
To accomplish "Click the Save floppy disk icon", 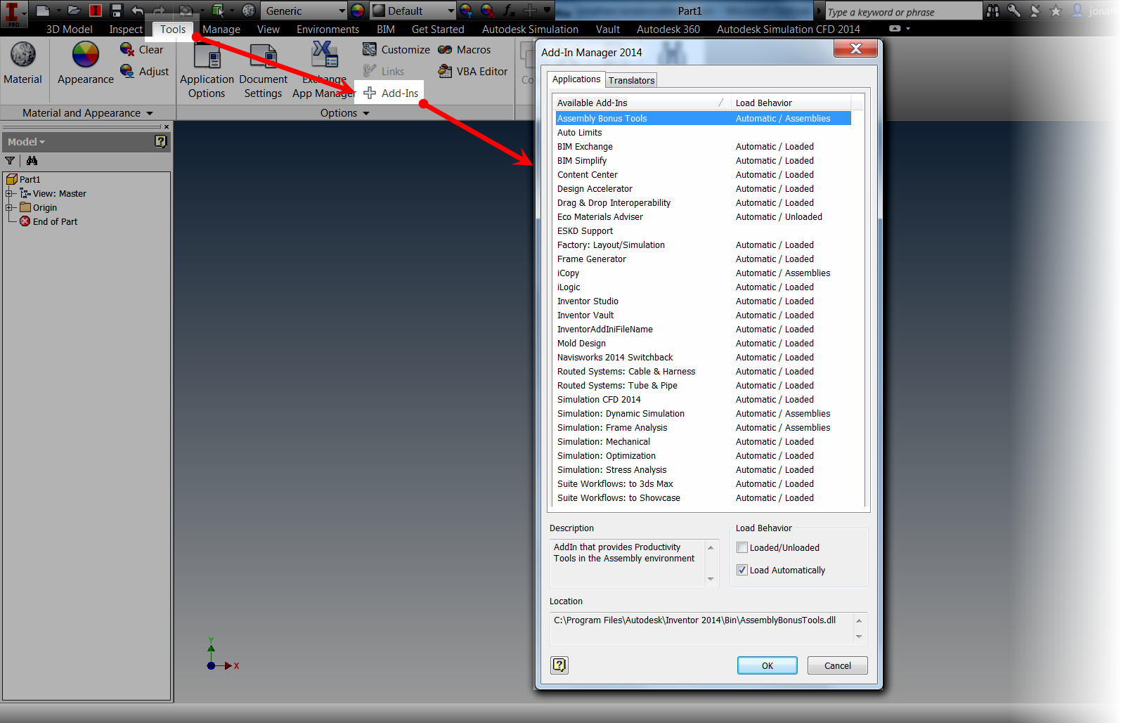I will point(117,11).
